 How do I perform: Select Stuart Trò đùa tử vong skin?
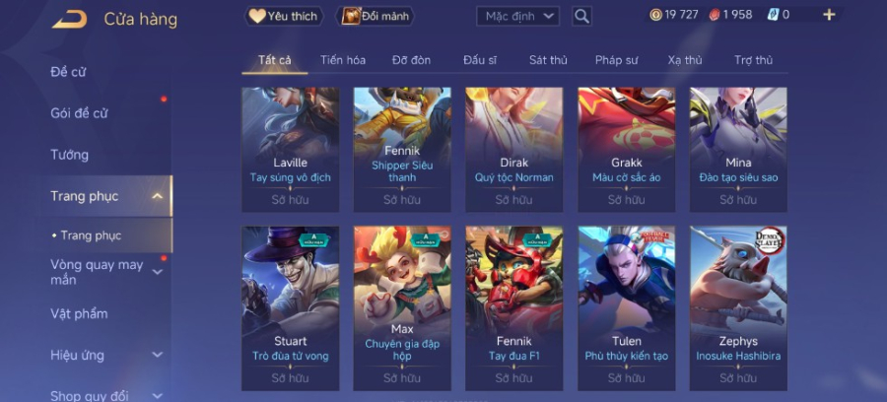click(290, 308)
